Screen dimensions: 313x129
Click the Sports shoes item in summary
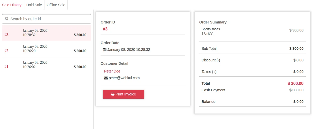211,29
